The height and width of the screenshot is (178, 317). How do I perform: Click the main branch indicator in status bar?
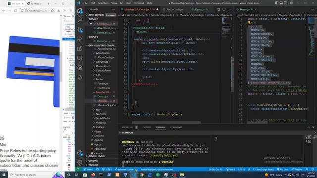point(88,169)
